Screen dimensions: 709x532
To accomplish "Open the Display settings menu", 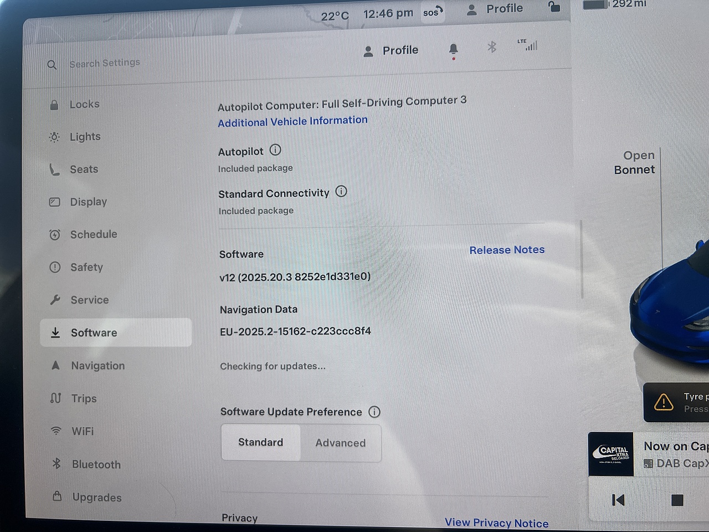I will pyautogui.click(x=88, y=202).
